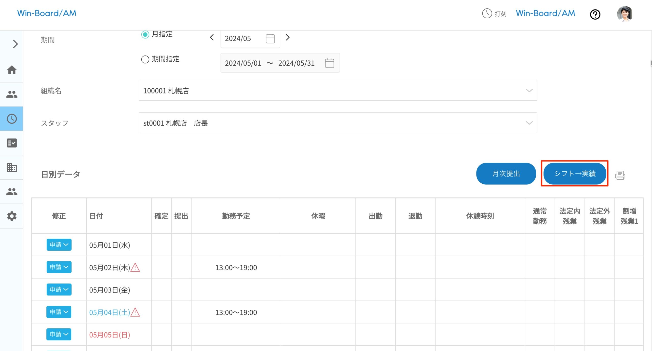Screen dimensions: 652x351
Task: Select the 月指定 radio button
Action: tap(145, 34)
